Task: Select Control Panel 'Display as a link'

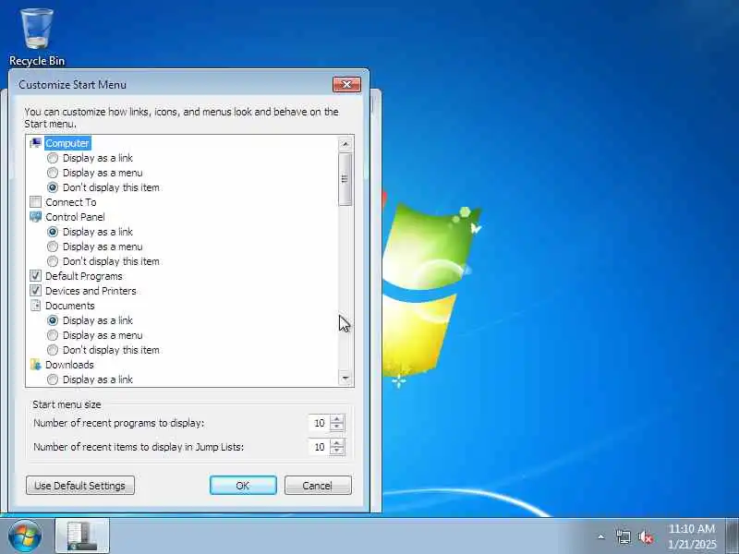Action: tap(53, 232)
